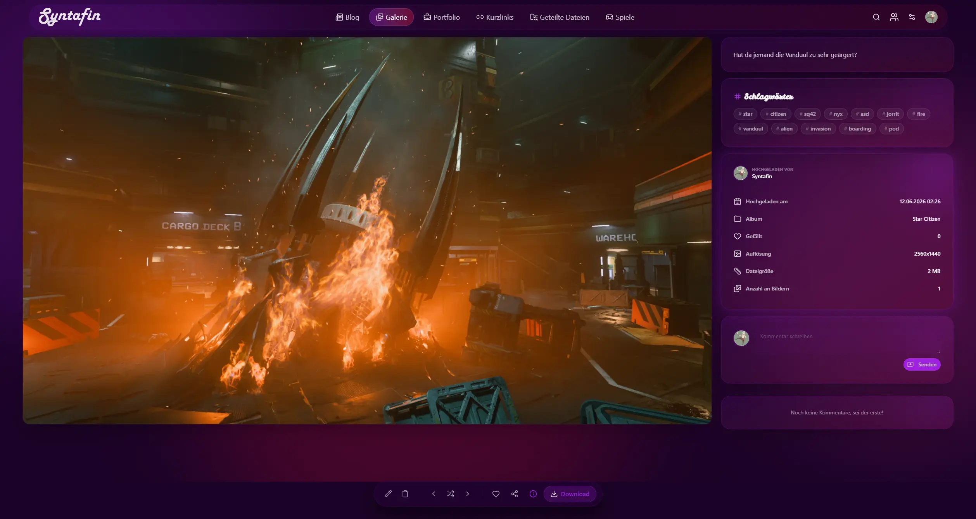
Task: Open the invasion tag
Action: [x=818, y=129]
